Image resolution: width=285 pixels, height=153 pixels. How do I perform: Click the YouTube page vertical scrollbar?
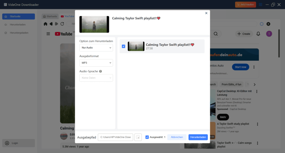pyautogui.click(x=279, y=43)
